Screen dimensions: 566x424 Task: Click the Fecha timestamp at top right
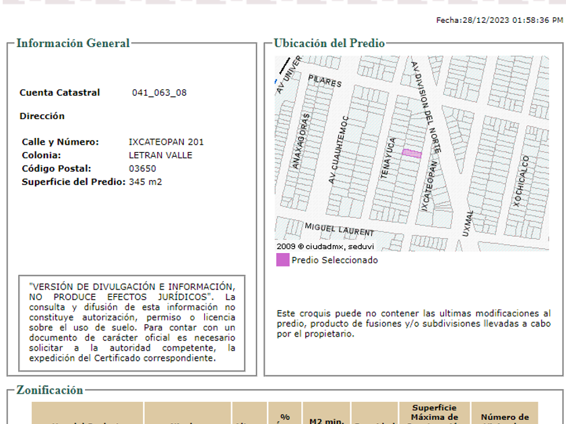[x=499, y=20]
